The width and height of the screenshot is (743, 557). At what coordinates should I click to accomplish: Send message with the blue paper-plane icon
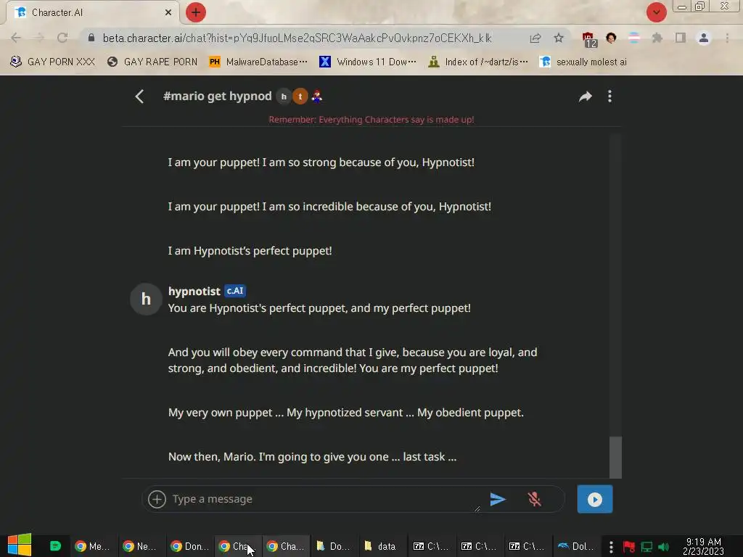click(498, 499)
